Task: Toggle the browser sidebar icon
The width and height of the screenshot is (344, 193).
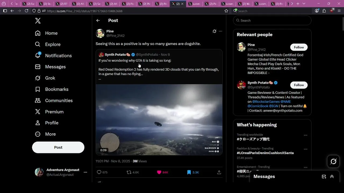Action: pyautogui.click(x=5, y=11)
